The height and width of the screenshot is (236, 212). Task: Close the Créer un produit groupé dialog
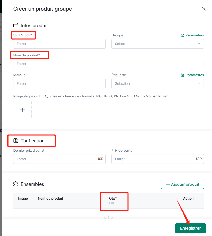tap(203, 9)
